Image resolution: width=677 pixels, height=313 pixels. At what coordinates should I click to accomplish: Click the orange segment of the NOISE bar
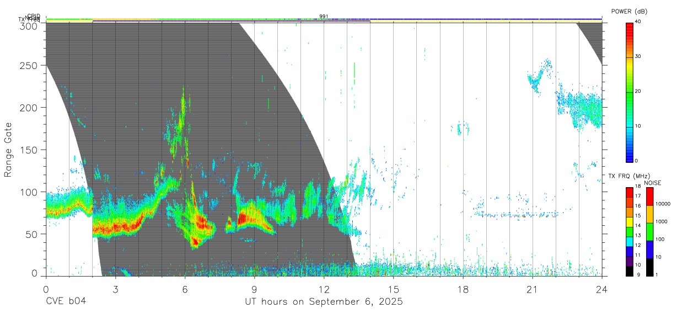click(649, 214)
